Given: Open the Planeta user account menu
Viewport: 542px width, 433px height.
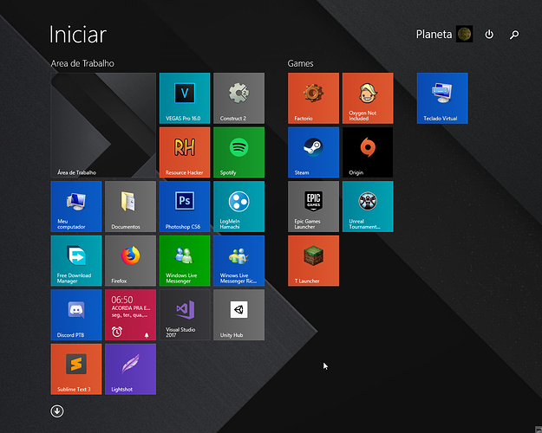Looking at the screenshot, I should click(x=444, y=34).
